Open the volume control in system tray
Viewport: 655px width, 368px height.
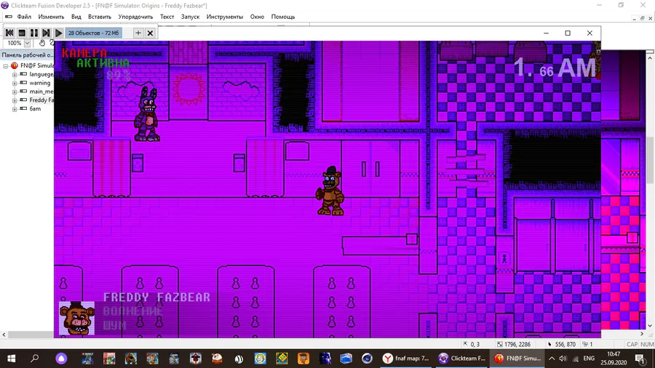pos(563,359)
